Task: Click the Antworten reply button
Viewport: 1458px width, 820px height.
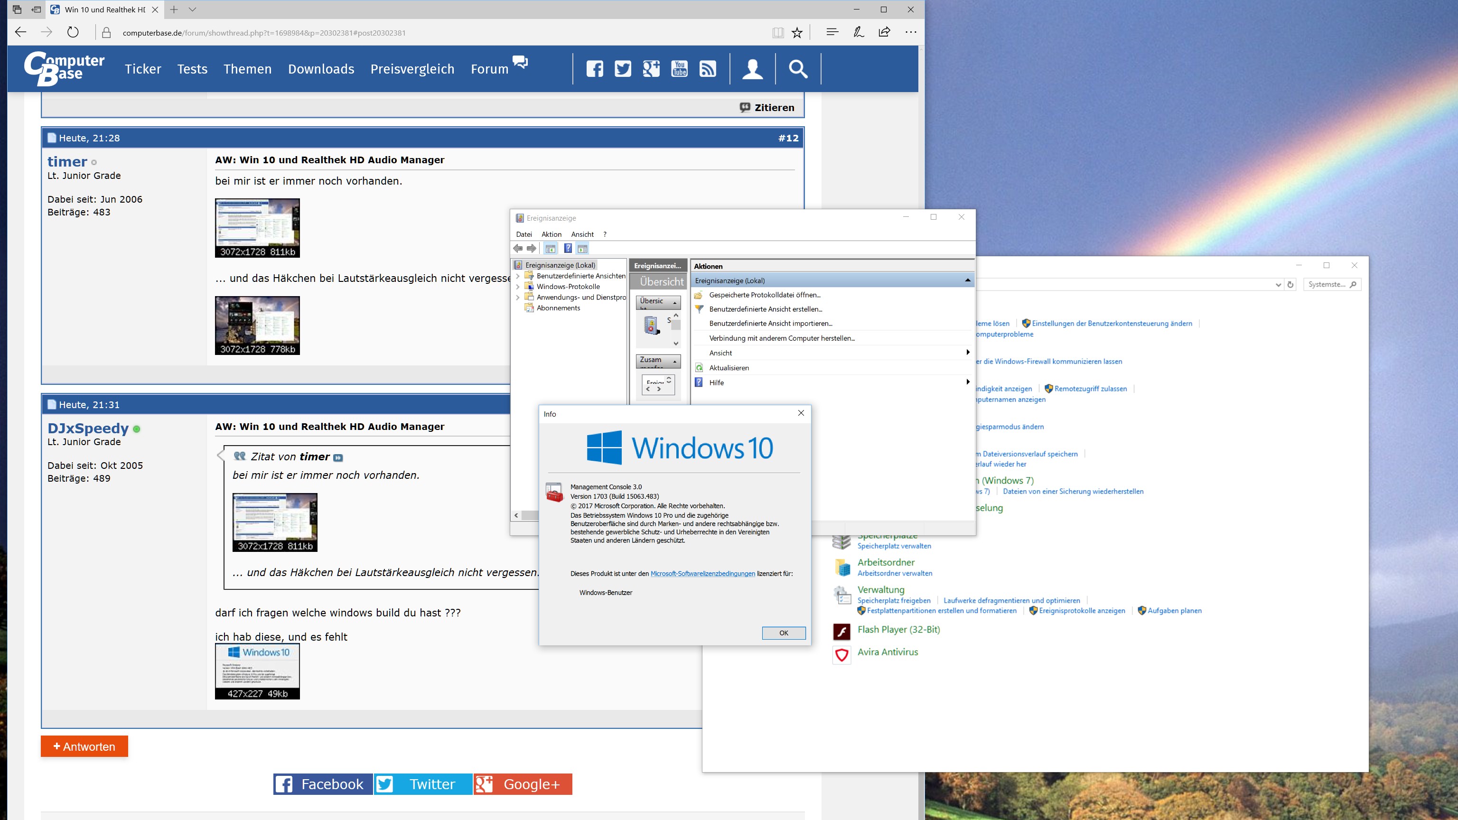Action: coord(84,746)
